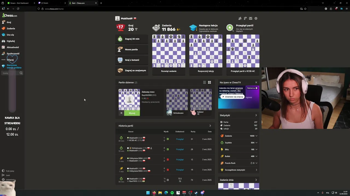Open the Więcej more menu

tap(8, 60)
